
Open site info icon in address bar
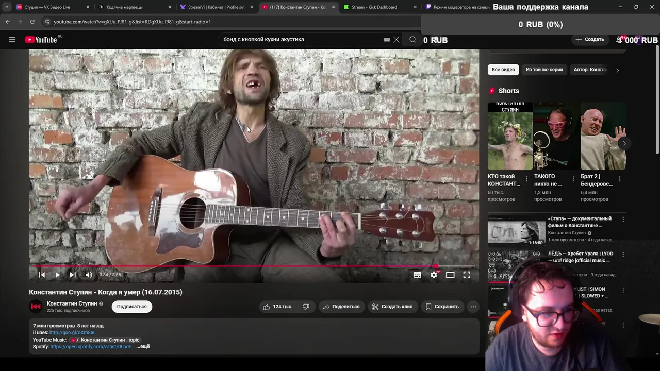[x=47, y=22]
